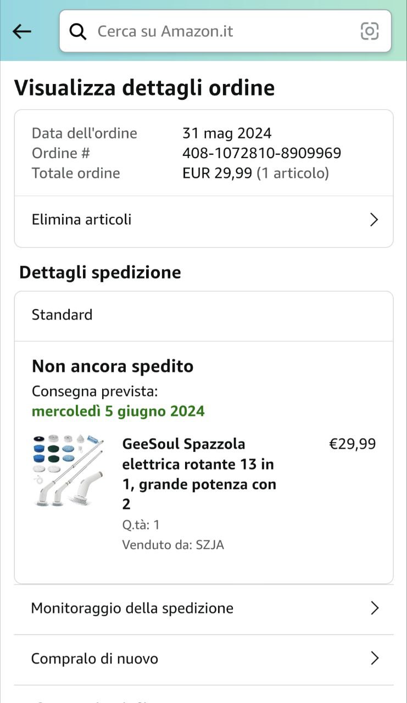The width and height of the screenshot is (407, 703).
Task: Tap the Venduto da: SZJA seller text
Action: point(173,545)
